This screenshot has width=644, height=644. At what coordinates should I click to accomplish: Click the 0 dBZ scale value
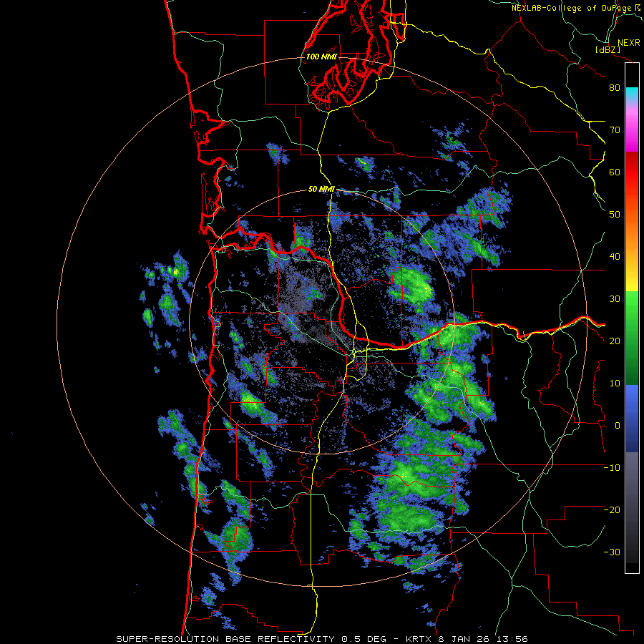click(618, 426)
